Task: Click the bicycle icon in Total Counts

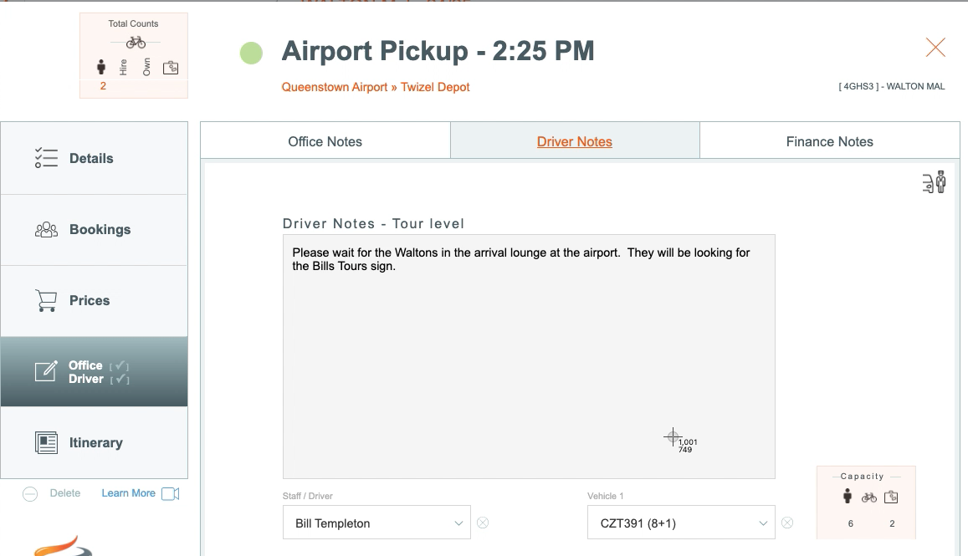Action: click(136, 43)
